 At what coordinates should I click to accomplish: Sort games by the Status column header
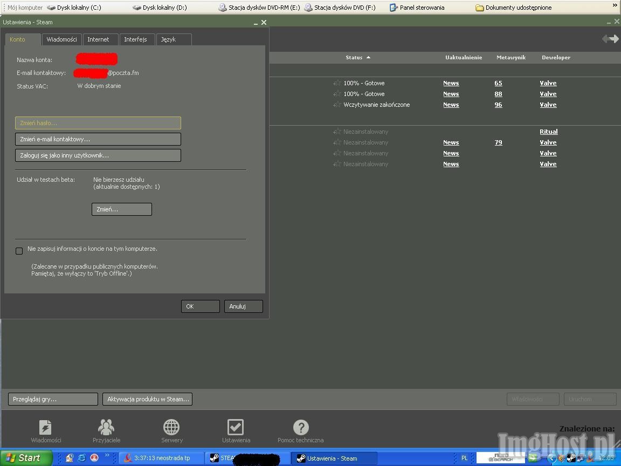[x=357, y=58]
